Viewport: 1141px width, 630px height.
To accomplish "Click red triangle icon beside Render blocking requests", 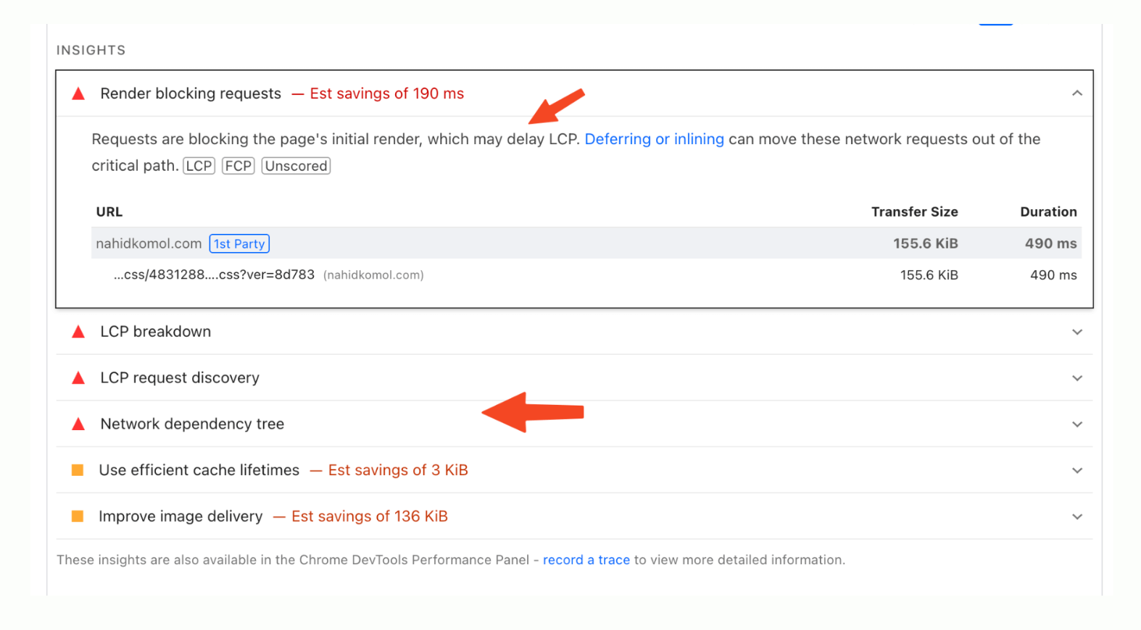I will click(x=78, y=93).
